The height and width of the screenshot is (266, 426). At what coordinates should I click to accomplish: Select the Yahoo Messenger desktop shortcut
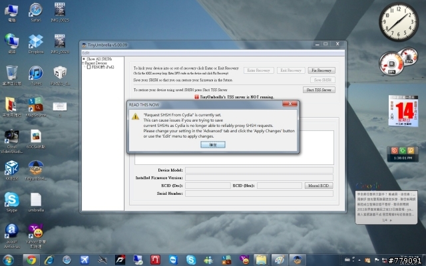click(35, 236)
